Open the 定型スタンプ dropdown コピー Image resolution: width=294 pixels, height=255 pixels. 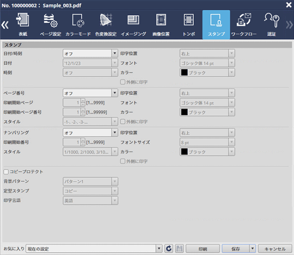click(x=90, y=191)
